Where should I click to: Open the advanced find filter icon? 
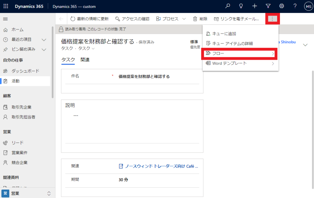[x=268, y=6]
